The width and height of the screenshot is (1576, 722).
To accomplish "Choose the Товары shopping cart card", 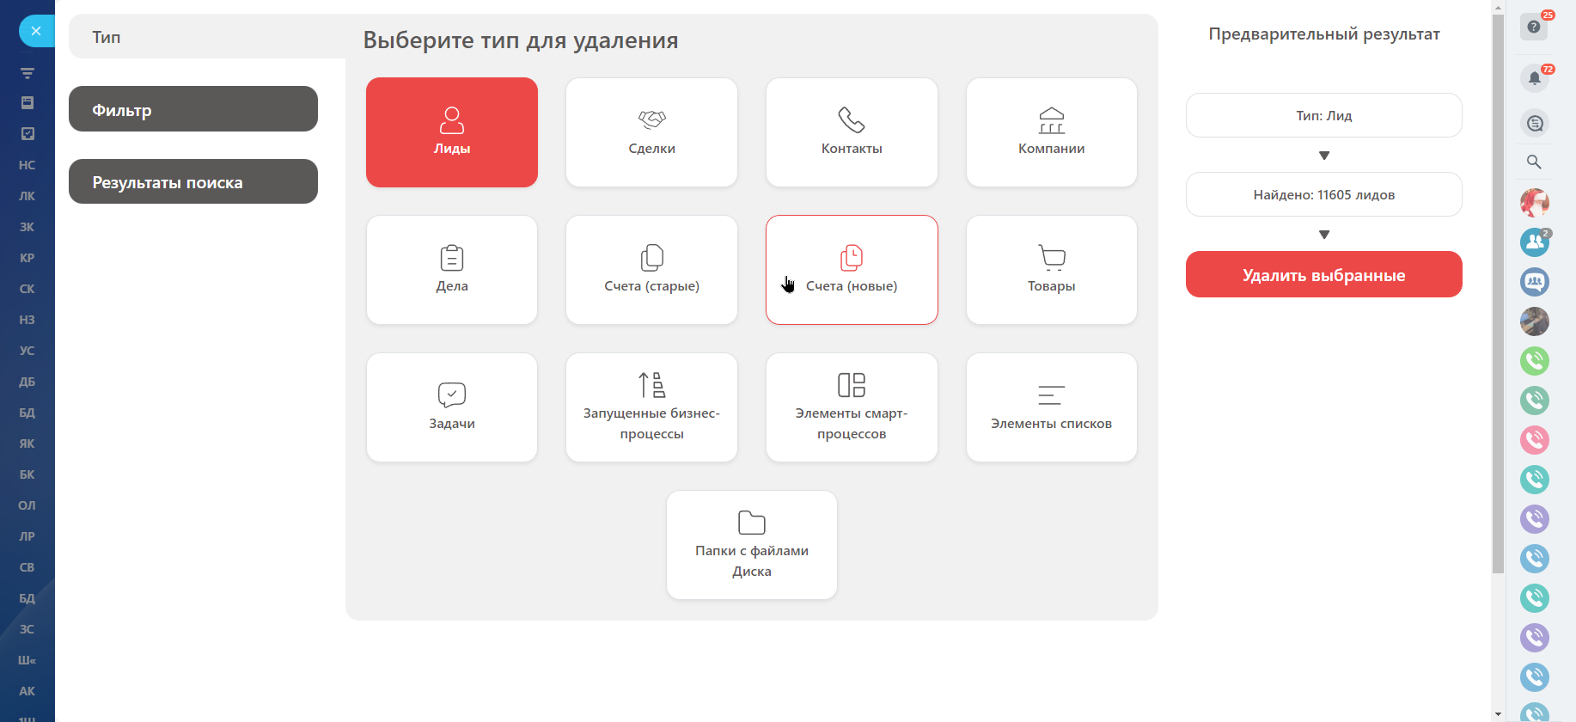I will (x=1052, y=270).
